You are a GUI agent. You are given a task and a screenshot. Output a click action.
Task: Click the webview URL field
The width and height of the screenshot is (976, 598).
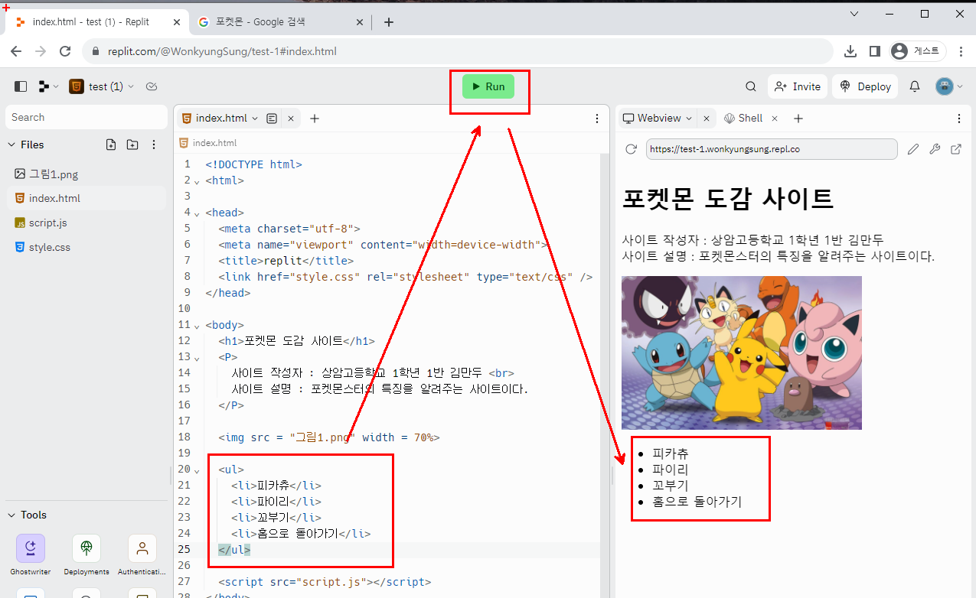772,149
